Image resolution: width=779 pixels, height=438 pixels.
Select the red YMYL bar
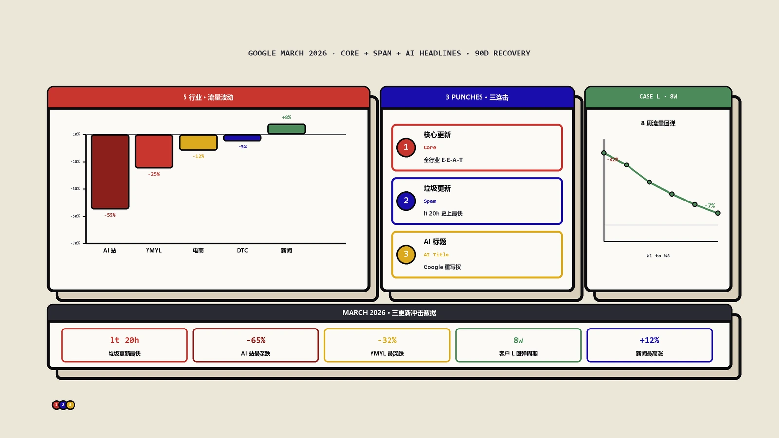(154, 151)
